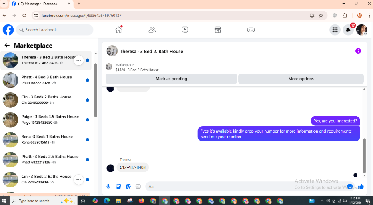
Task: Send a thumbs-up like
Action: pos(361,187)
